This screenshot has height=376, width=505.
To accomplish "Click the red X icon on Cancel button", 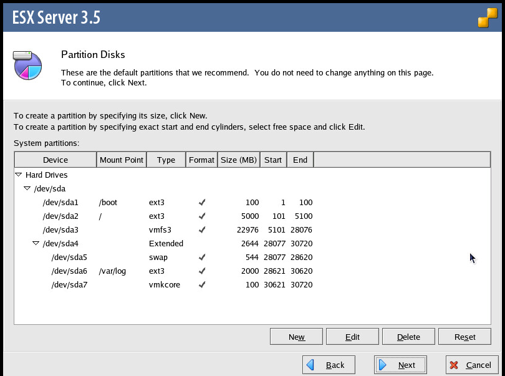I will pos(454,365).
